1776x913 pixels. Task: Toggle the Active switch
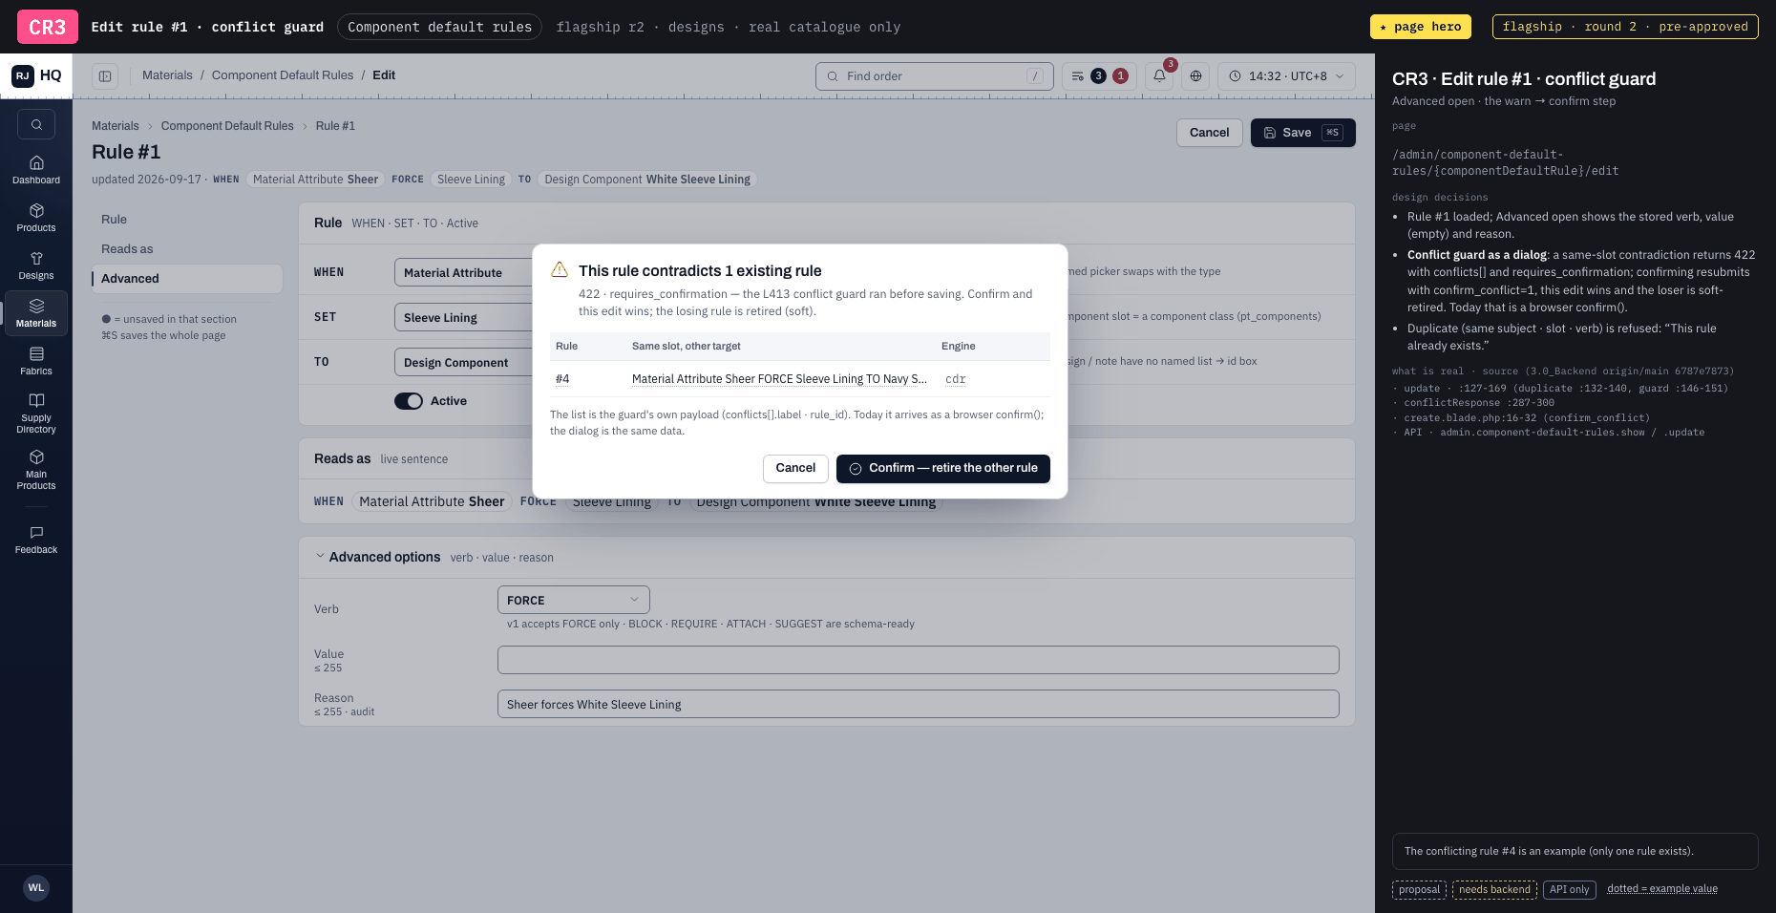[x=409, y=401]
